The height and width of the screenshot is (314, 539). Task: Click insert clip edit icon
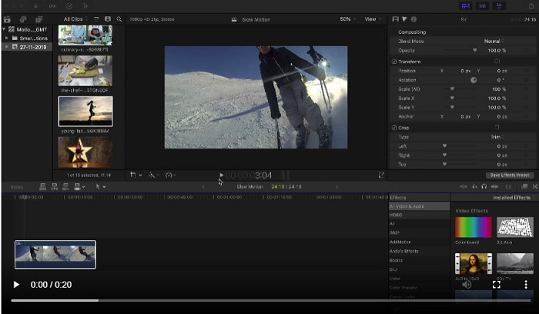tap(54, 186)
